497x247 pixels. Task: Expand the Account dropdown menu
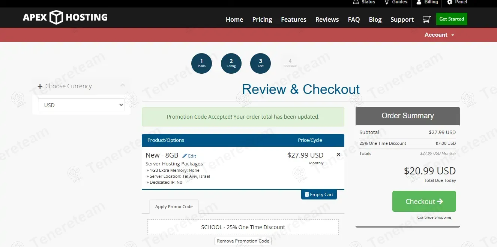(x=439, y=35)
